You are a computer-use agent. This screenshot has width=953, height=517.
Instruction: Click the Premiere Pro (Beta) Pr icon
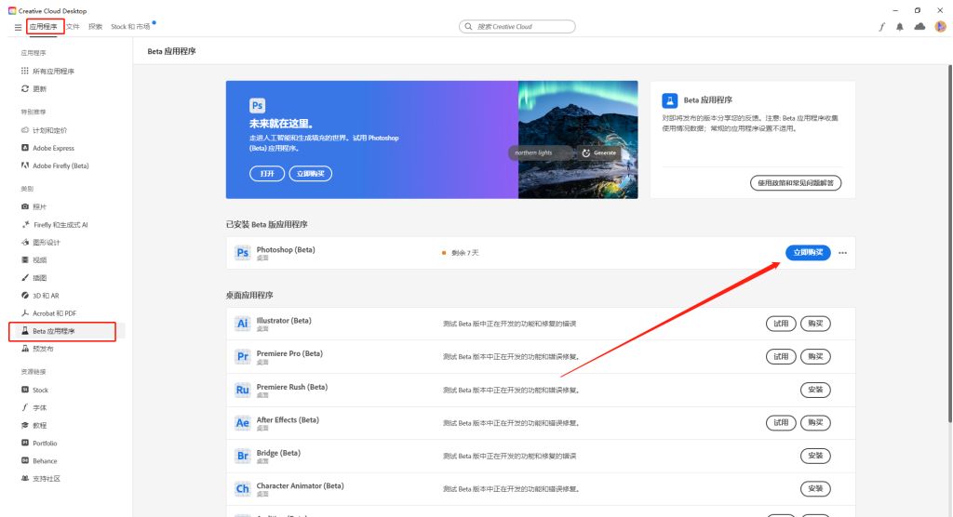click(x=243, y=357)
